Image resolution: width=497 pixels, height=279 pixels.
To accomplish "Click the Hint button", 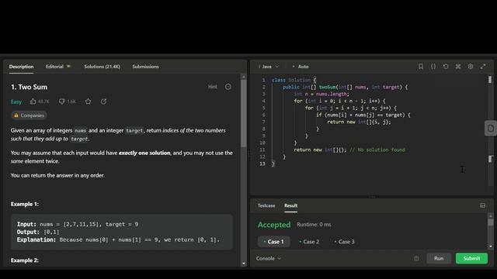I will [x=213, y=87].
